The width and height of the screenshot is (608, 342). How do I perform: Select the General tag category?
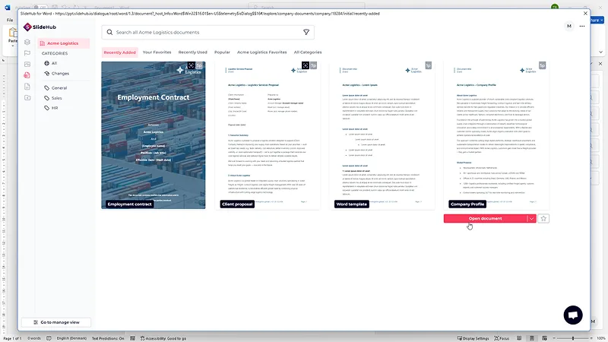tap(55, 88)
